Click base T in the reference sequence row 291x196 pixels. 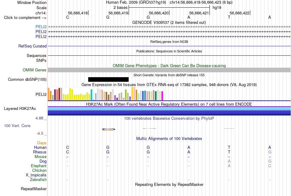[229, 17]
